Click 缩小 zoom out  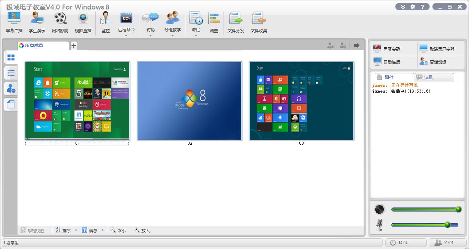point(118,230)
